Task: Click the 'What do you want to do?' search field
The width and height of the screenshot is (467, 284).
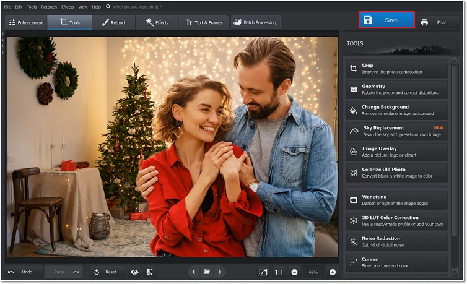Action: (137, 7)
